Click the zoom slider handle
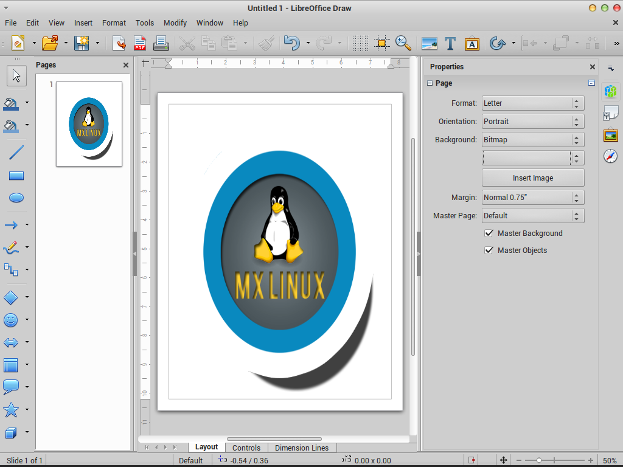 point(539,460)
